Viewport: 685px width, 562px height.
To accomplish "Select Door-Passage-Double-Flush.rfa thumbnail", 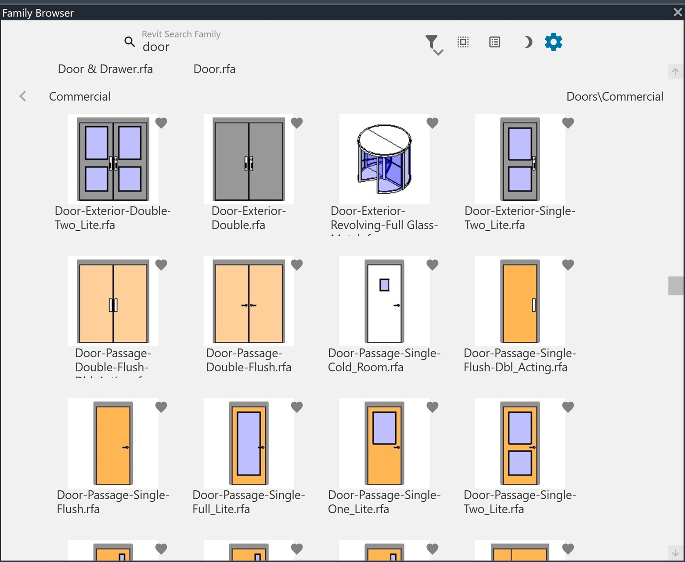I will (249, 301).
